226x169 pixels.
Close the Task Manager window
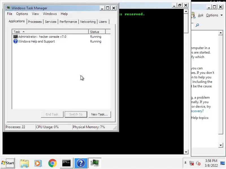pos(114,8)
